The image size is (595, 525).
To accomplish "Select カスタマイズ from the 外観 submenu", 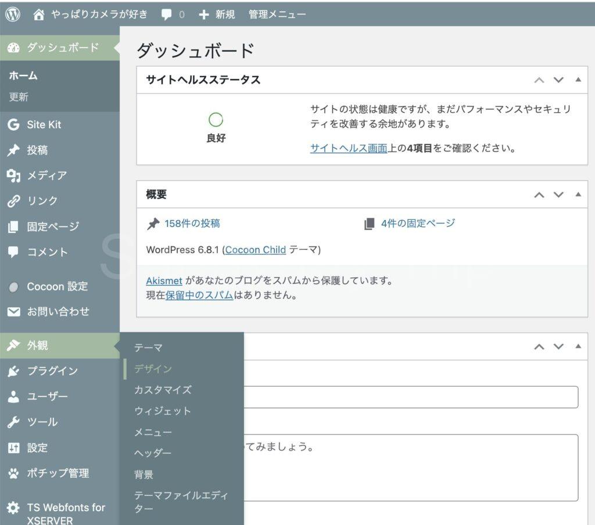I will 163,390.
